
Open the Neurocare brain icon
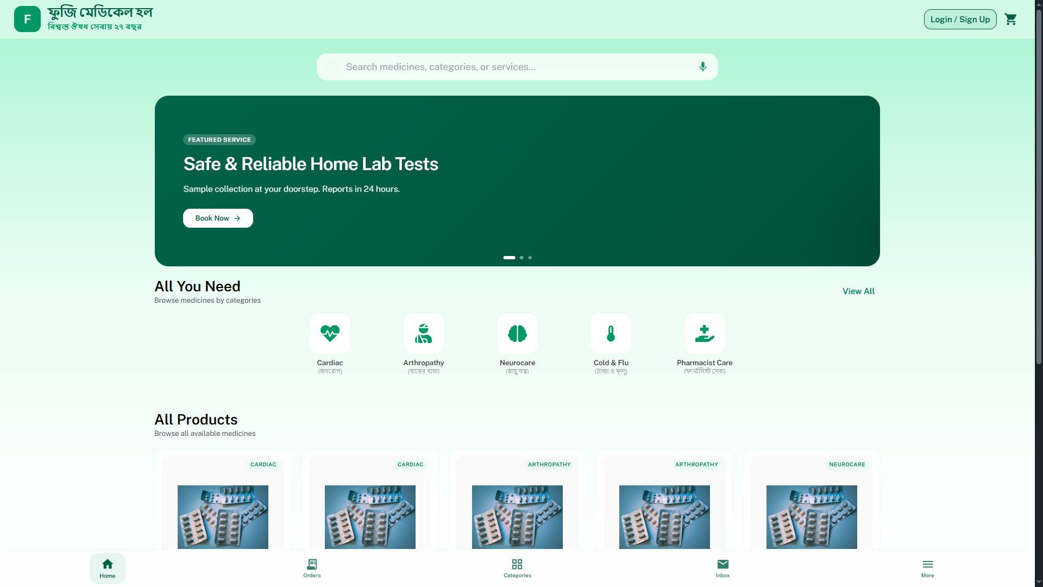[x=517, y=333]
